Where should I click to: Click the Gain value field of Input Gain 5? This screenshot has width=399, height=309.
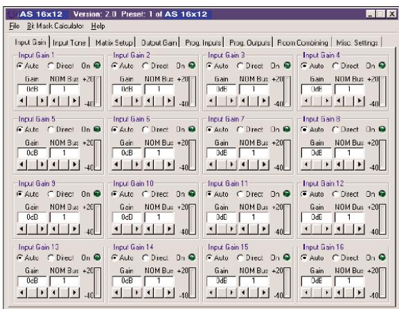(32, 152)
